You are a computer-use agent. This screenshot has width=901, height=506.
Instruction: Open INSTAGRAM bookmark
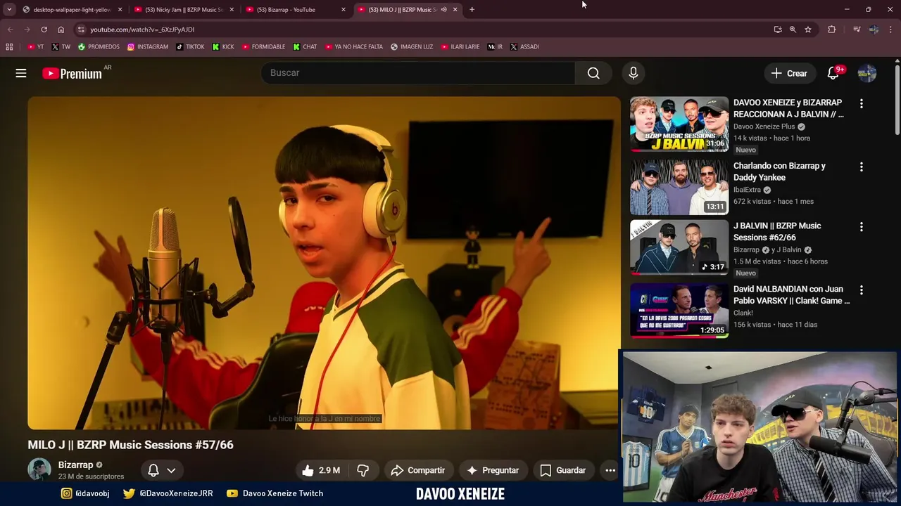(148, 47)
